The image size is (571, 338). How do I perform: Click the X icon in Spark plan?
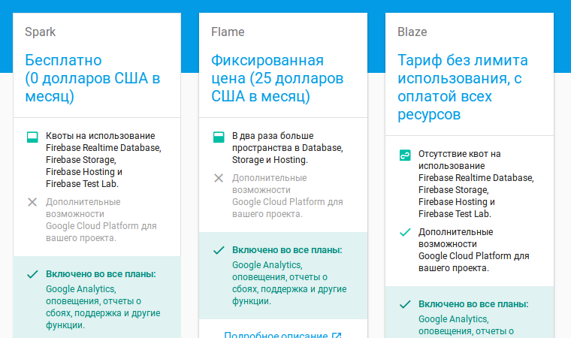pyautogui.click(x=32, y=202)
